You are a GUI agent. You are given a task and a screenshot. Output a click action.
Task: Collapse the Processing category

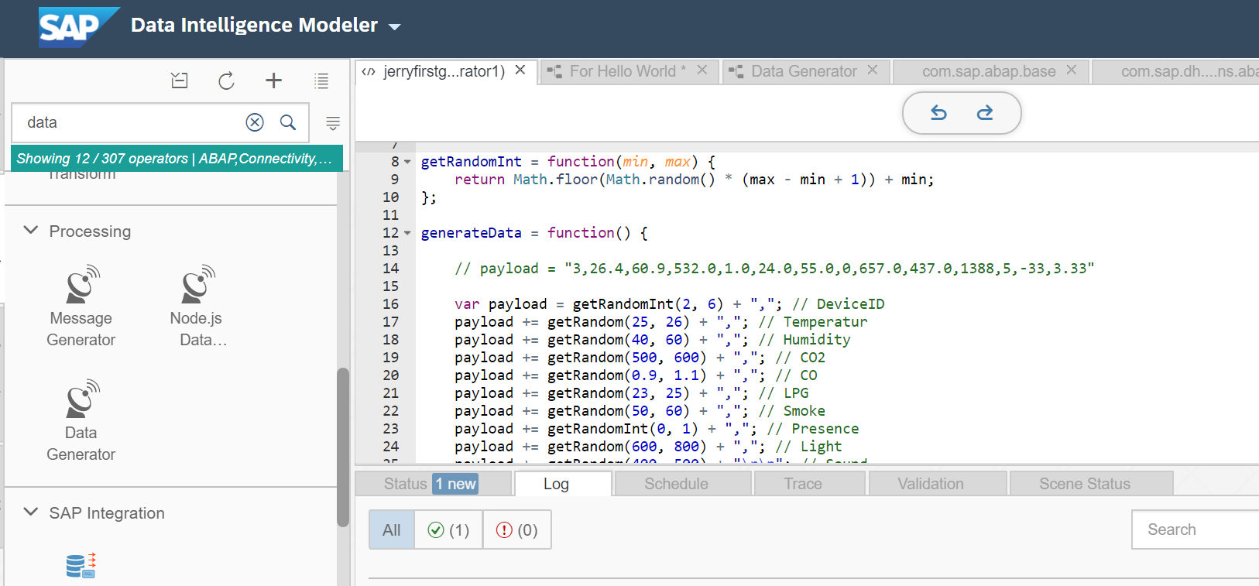click(31, 231)
